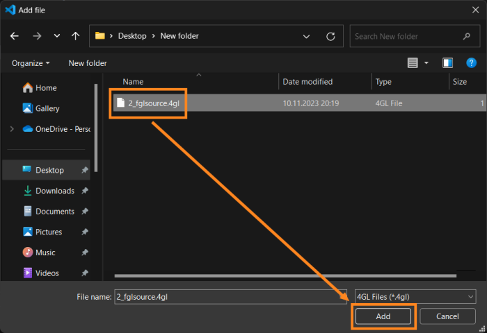
Task: Open the Organize menu
Action: [x=31, y=63]
